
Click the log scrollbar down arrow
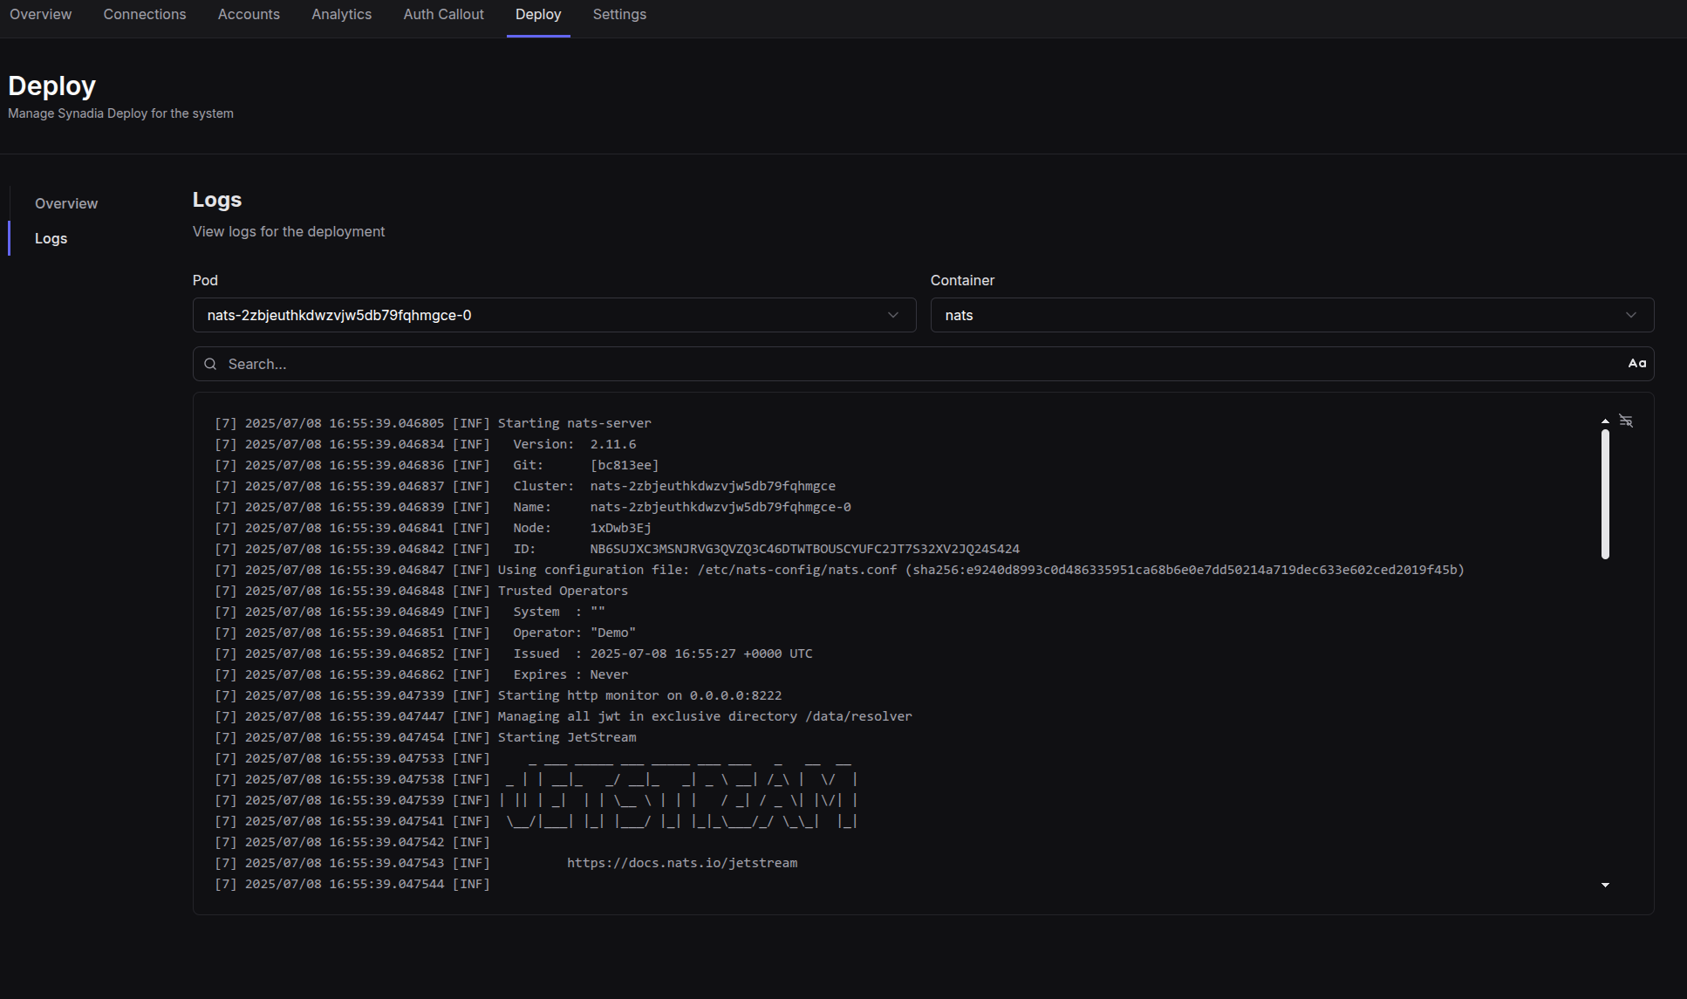pos(1605,886)
